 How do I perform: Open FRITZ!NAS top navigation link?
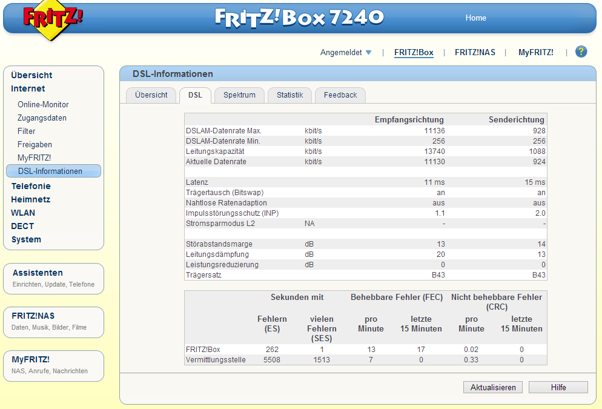pyautogui.click(x=475, y=53)
